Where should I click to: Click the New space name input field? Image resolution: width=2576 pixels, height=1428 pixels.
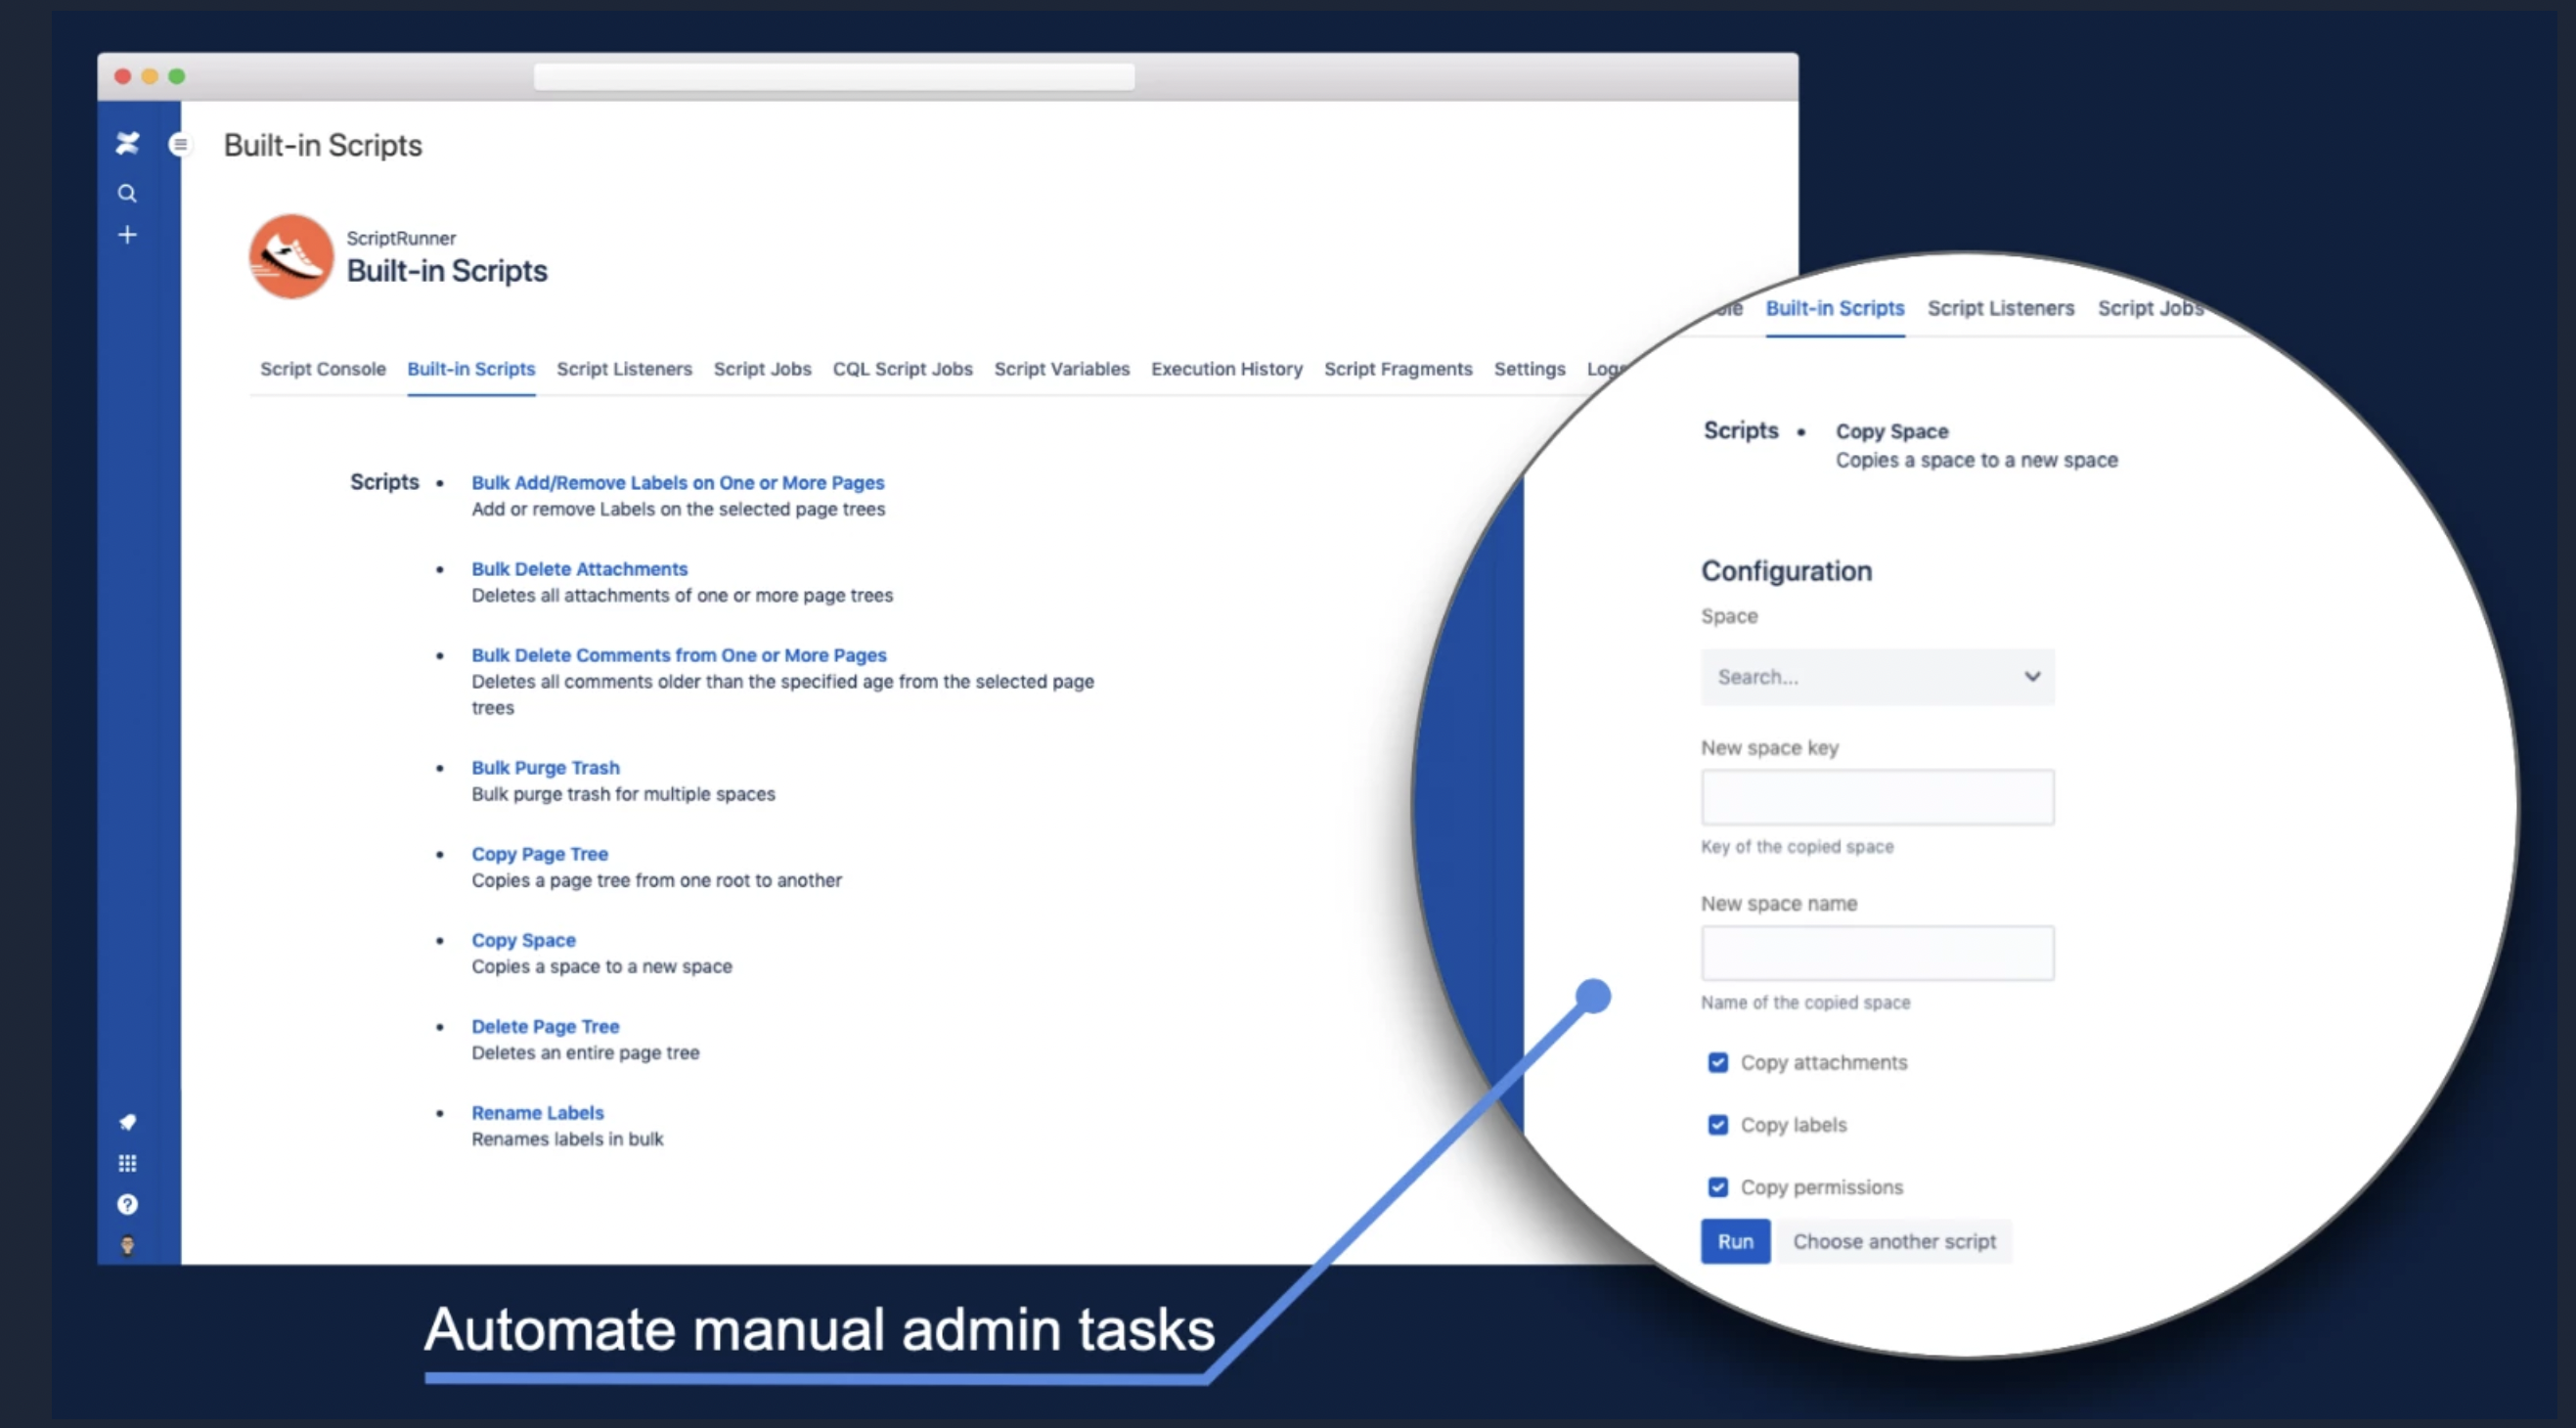coord(1878,953)
